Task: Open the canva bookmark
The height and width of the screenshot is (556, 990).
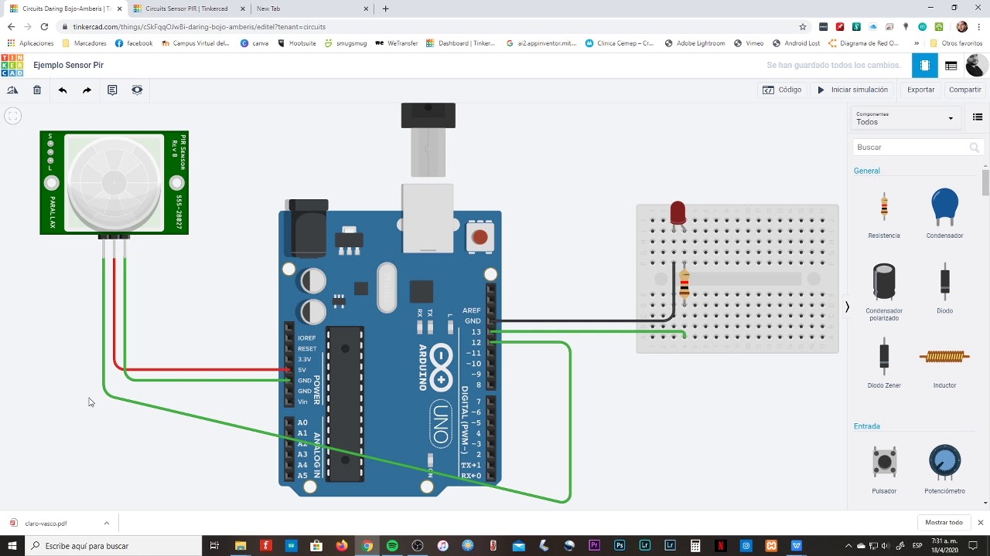Action: tap(254, 43)
